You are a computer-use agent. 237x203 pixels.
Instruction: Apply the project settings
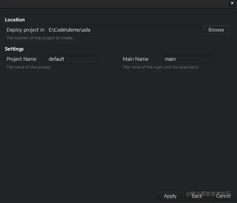click(x=170, y=196)
